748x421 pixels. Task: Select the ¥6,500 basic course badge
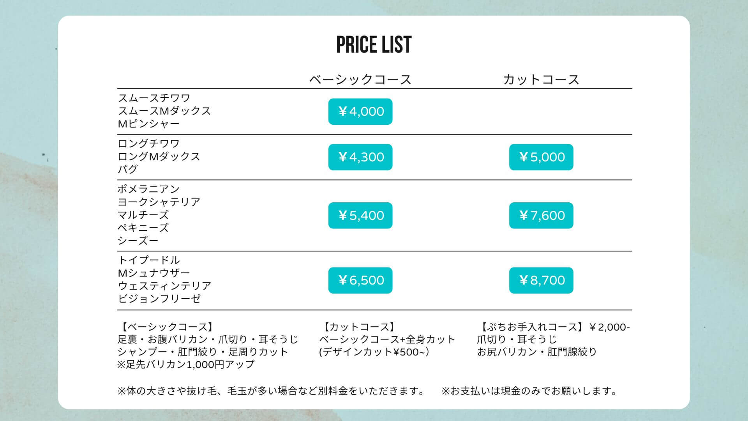360,280
